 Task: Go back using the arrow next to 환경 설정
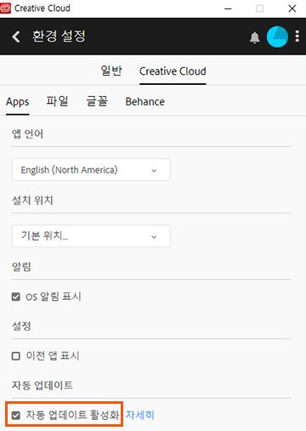coord(16,37)
